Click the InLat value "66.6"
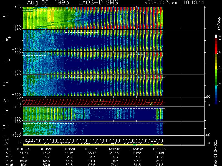This screenshot has height=166, width=222. 69,161
